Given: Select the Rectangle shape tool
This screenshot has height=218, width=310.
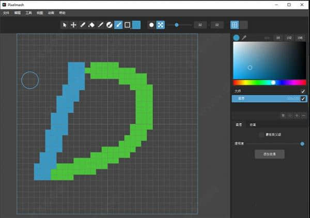Looking at the screenshot, I should tap(127, 25).
